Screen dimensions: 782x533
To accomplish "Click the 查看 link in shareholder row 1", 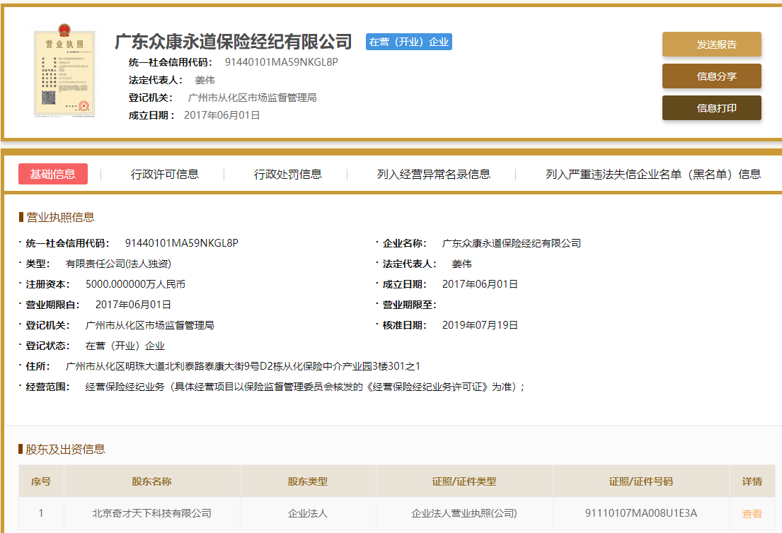I will 752,514.
